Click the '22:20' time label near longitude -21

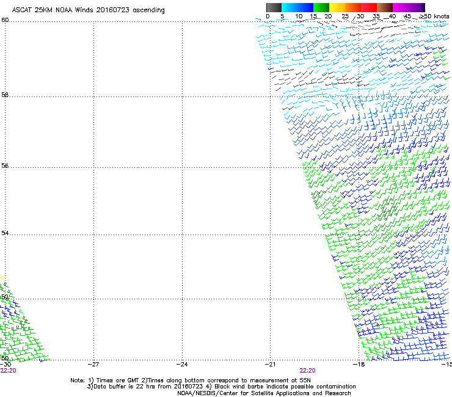tap(308, 371)
